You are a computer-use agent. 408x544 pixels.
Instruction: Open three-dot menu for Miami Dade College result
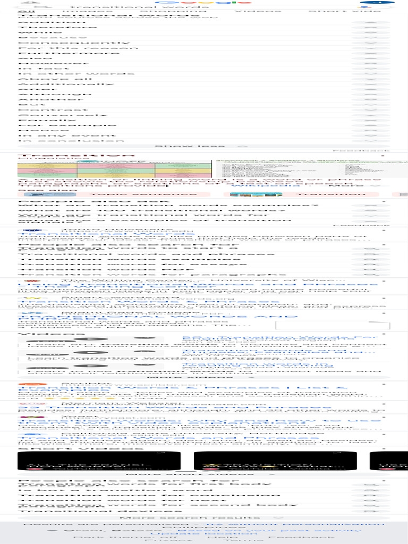(383, 313)
